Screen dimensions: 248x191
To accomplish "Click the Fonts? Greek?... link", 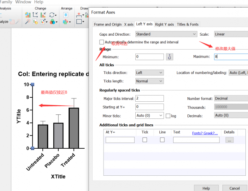I will point(205,133).
